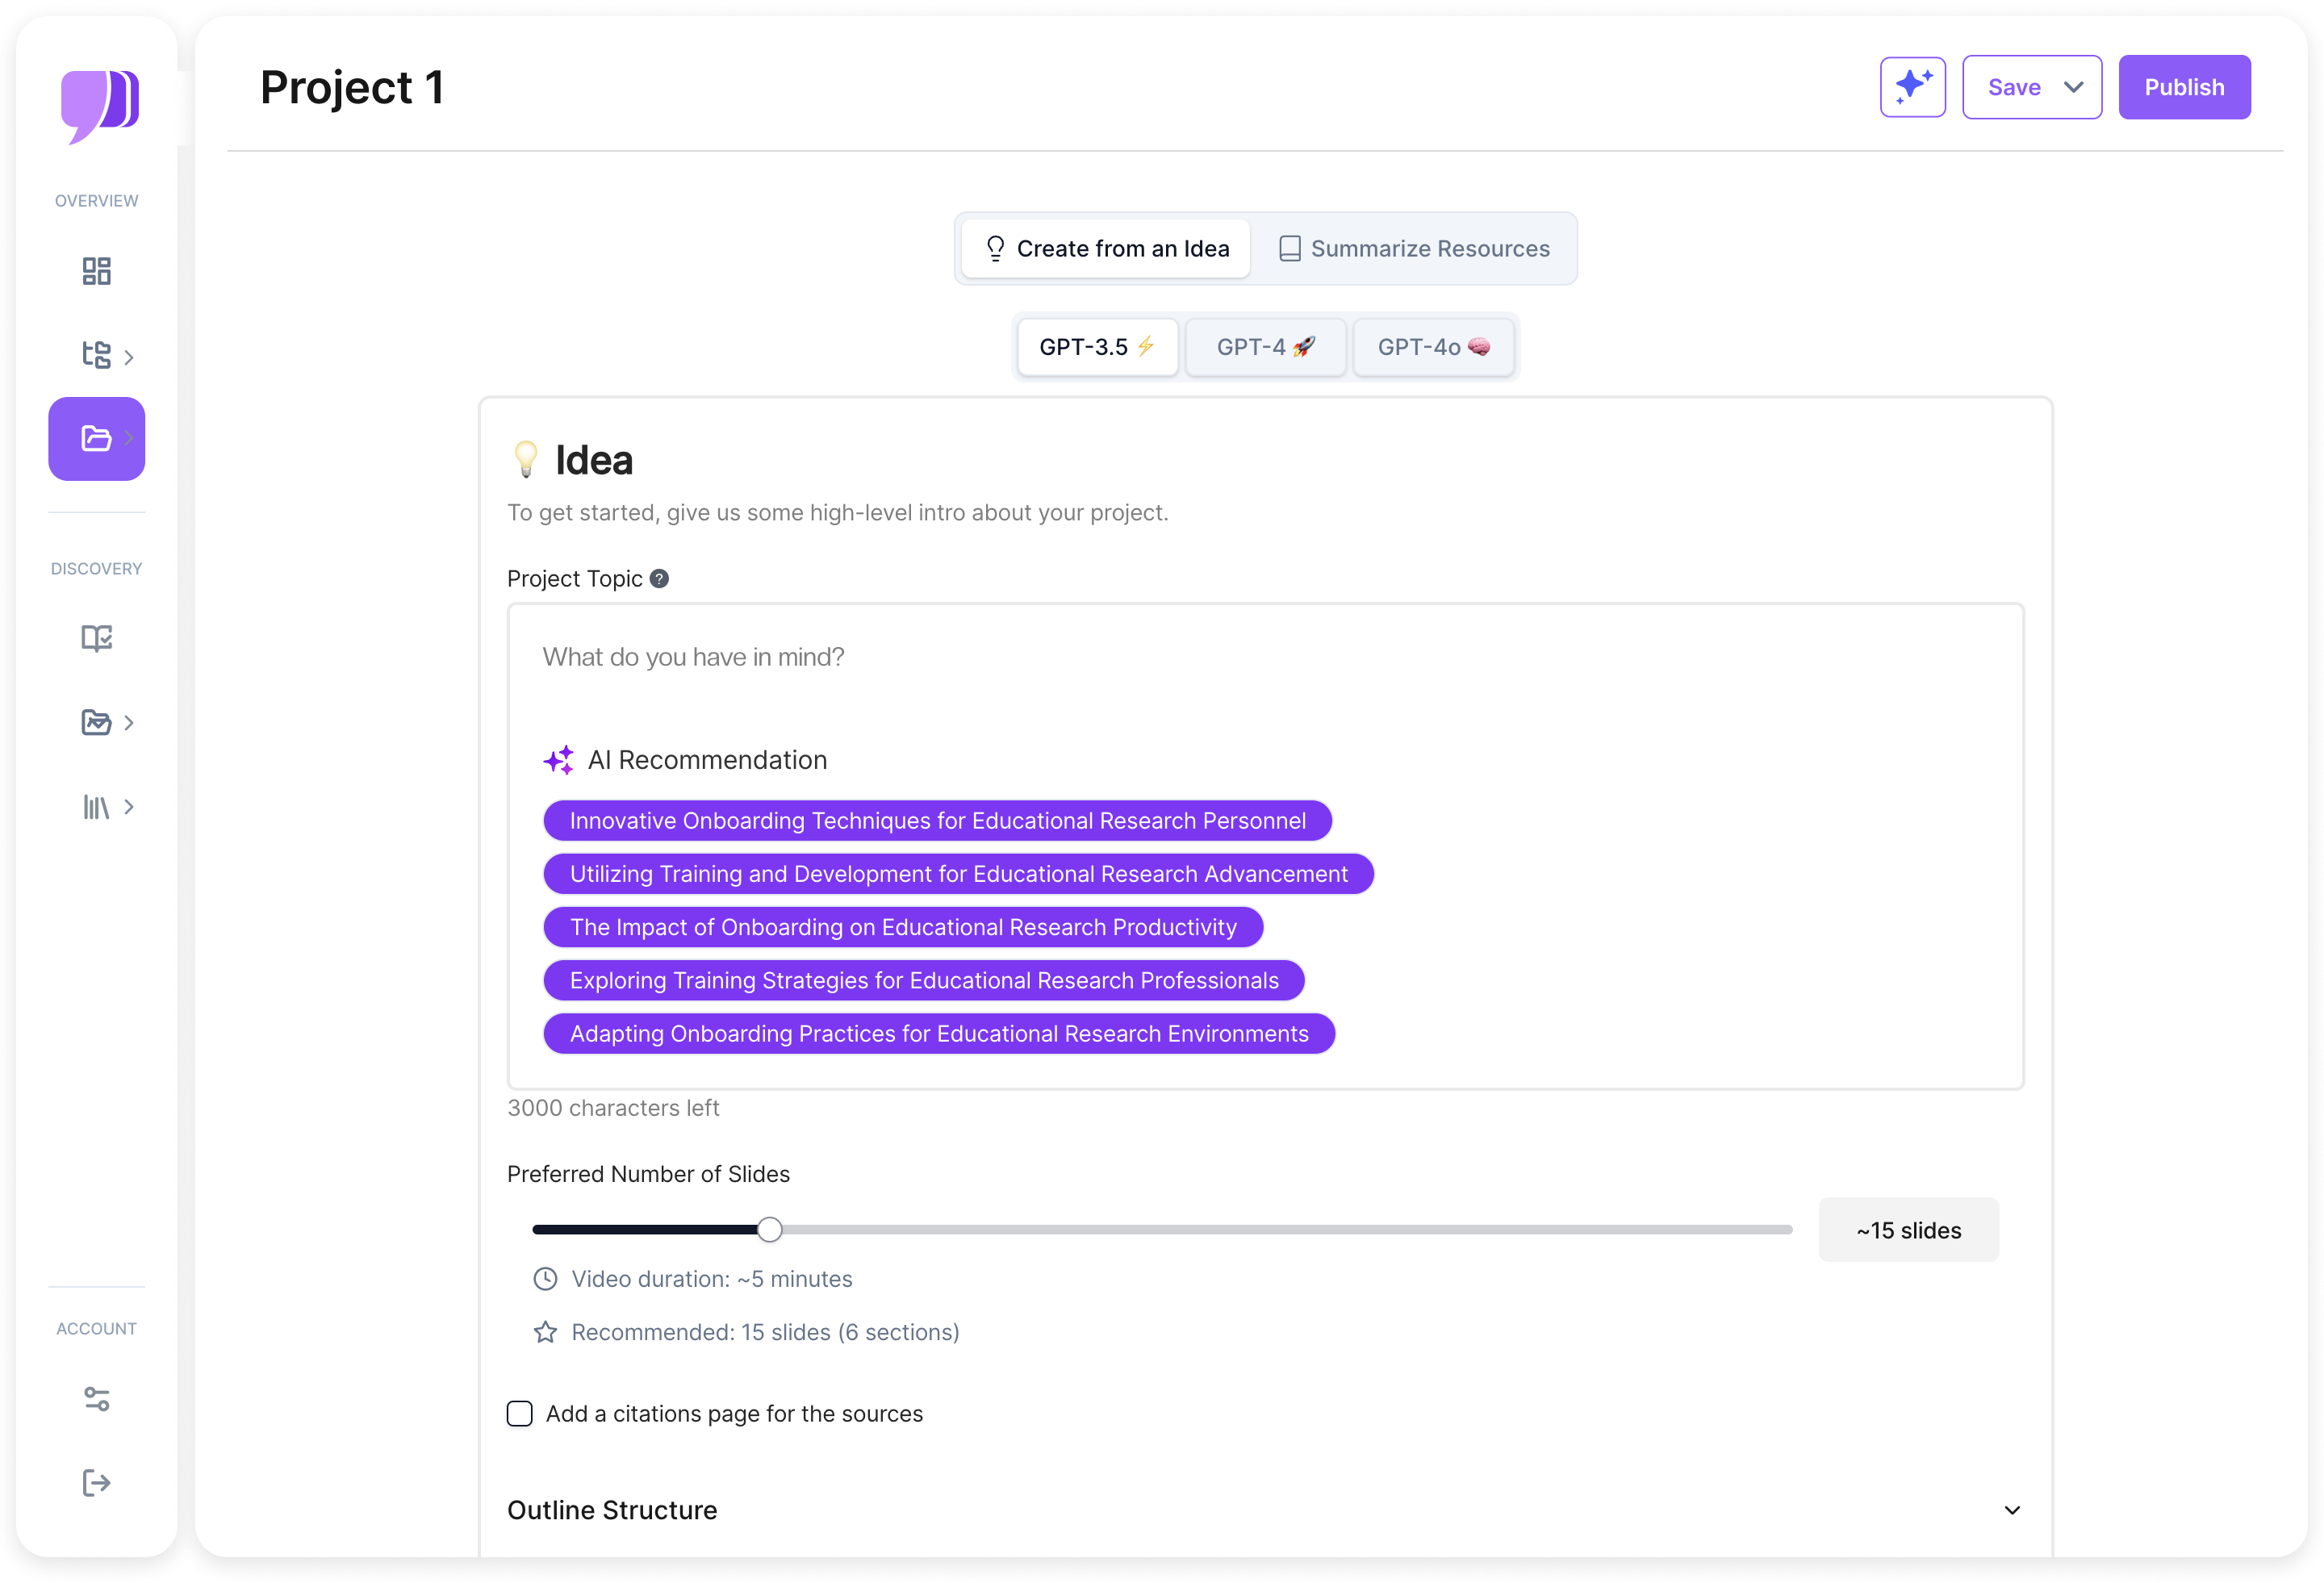Open the library icon at sidebar bottom

[x=96, y=807]
